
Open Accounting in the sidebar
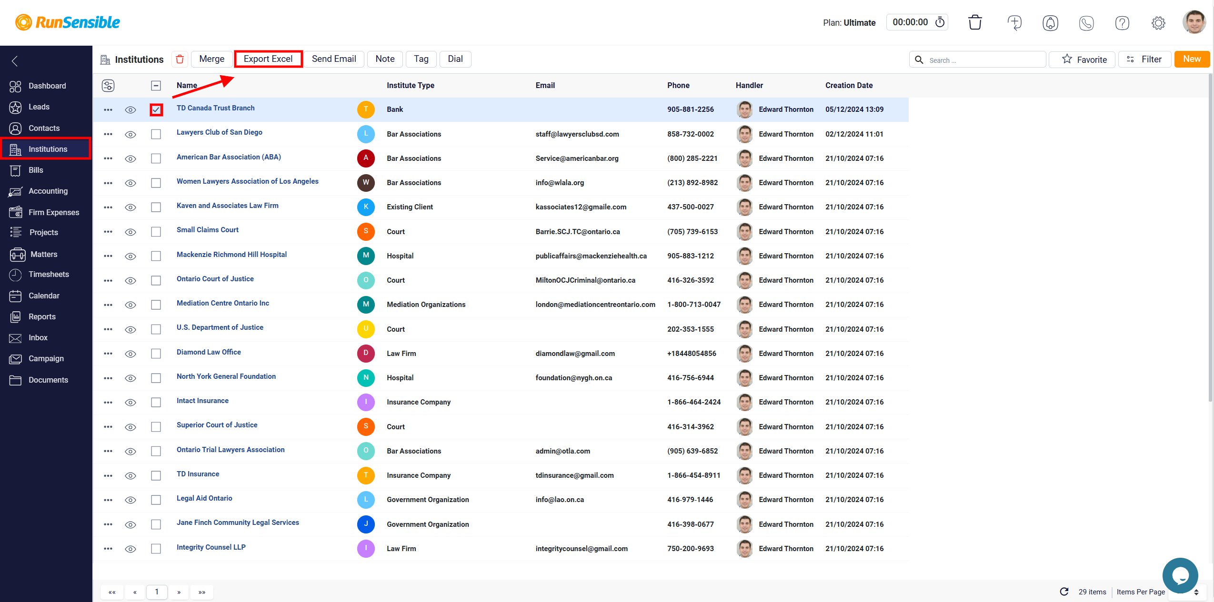click(46, 191)
